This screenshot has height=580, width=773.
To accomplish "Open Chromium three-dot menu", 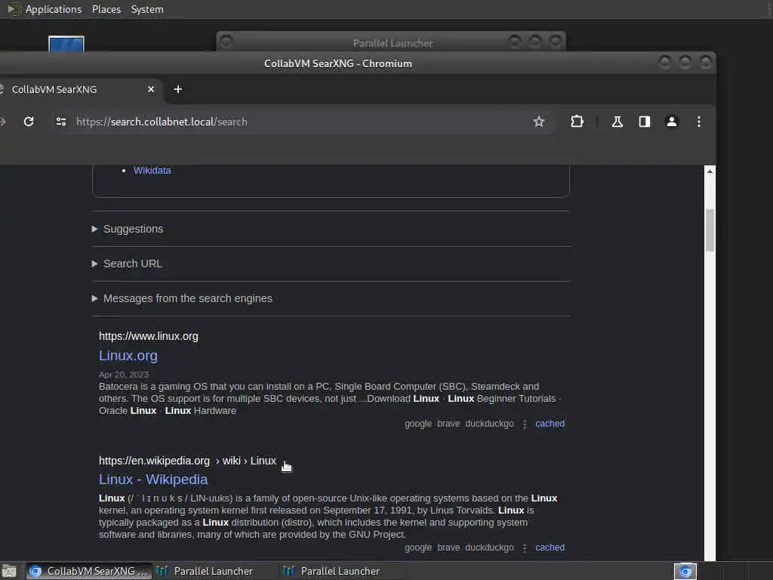I will click(698, 122).
